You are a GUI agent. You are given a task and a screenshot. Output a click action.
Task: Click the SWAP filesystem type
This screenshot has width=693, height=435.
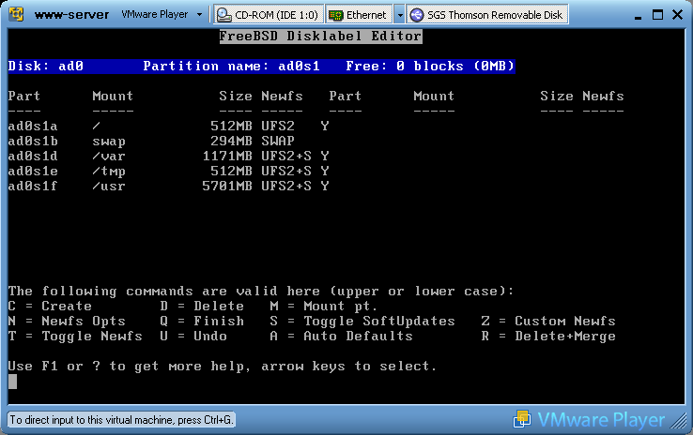[x=278, y=142]
